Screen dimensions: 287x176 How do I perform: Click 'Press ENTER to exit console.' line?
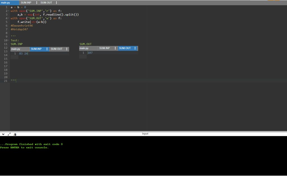[24, 148]
